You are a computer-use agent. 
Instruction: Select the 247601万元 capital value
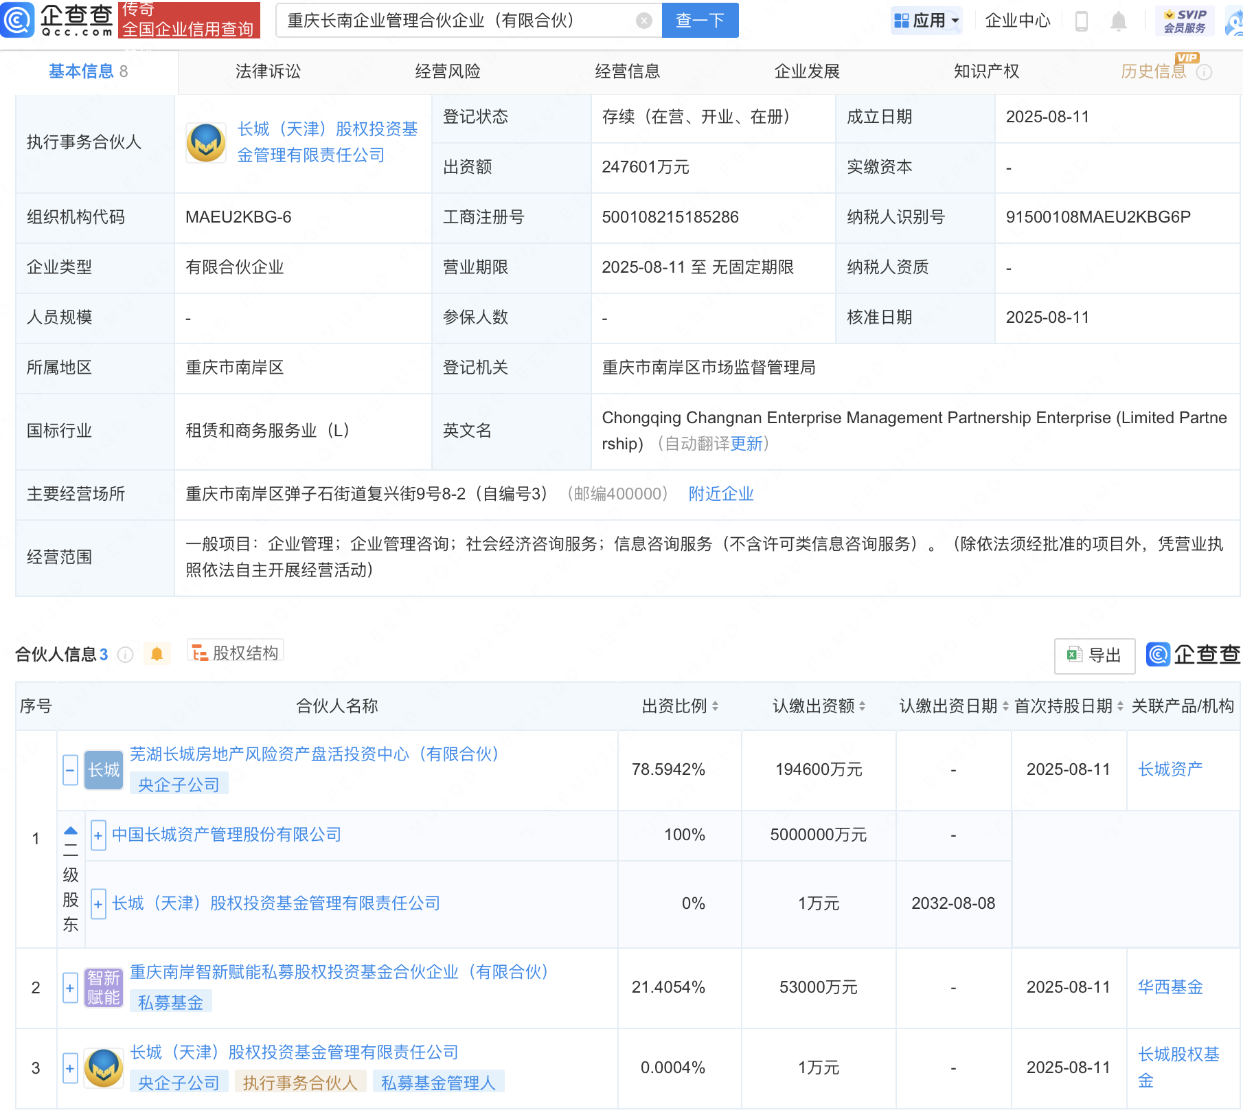click(x=646, y=167)
